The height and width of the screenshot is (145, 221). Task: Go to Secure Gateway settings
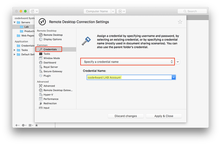coord(53,72)
